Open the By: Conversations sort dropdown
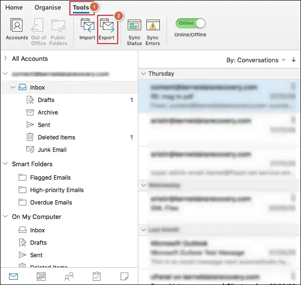 tap(256, 60)
